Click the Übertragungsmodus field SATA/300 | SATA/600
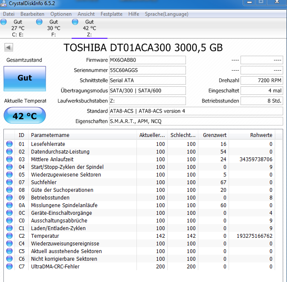Screen dimensions: 287x282 (148, 91)
